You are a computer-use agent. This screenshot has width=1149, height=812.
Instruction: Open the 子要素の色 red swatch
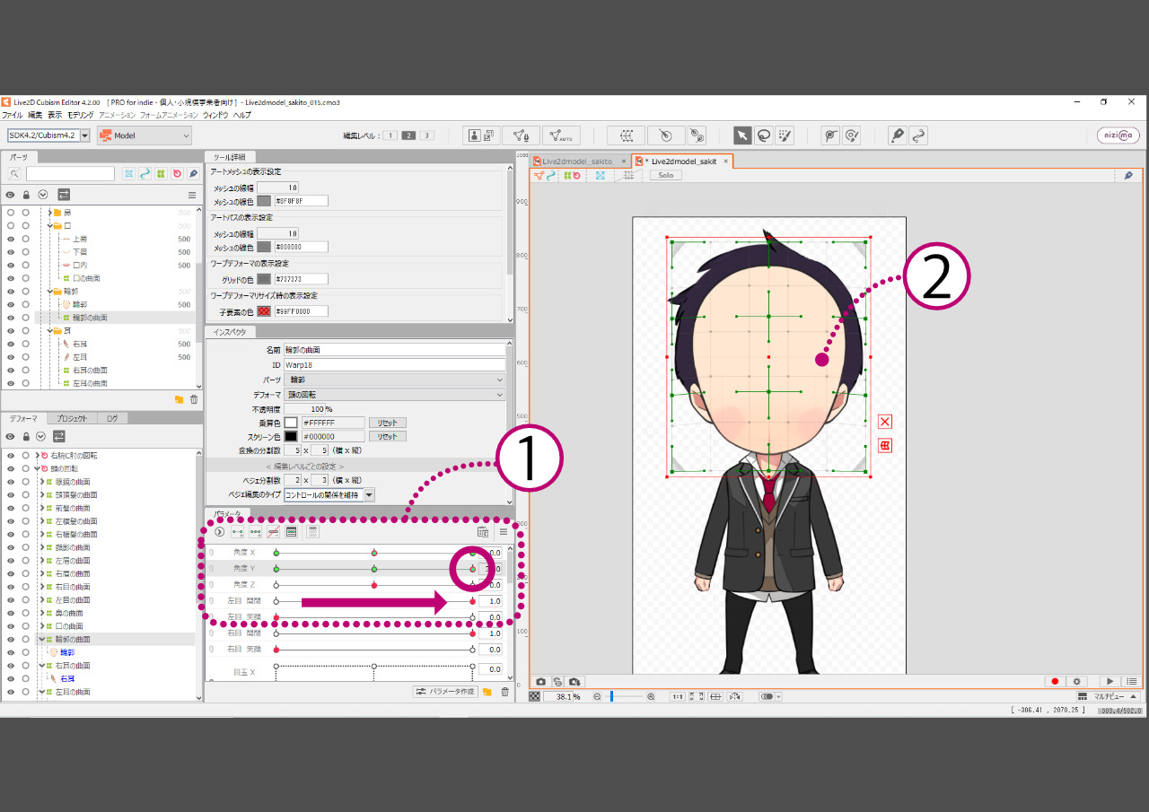pos(264,311)
